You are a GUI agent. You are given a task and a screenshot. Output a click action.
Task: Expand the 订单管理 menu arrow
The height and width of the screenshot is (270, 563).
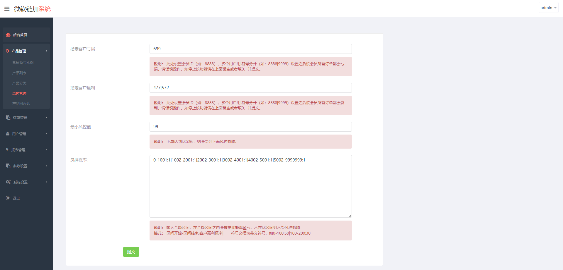tap(46, 118)
